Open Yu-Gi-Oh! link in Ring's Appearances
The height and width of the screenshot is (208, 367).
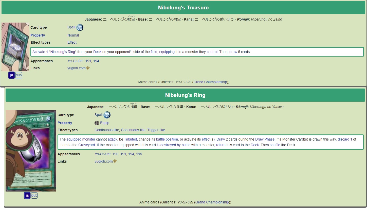pos(103,154)
